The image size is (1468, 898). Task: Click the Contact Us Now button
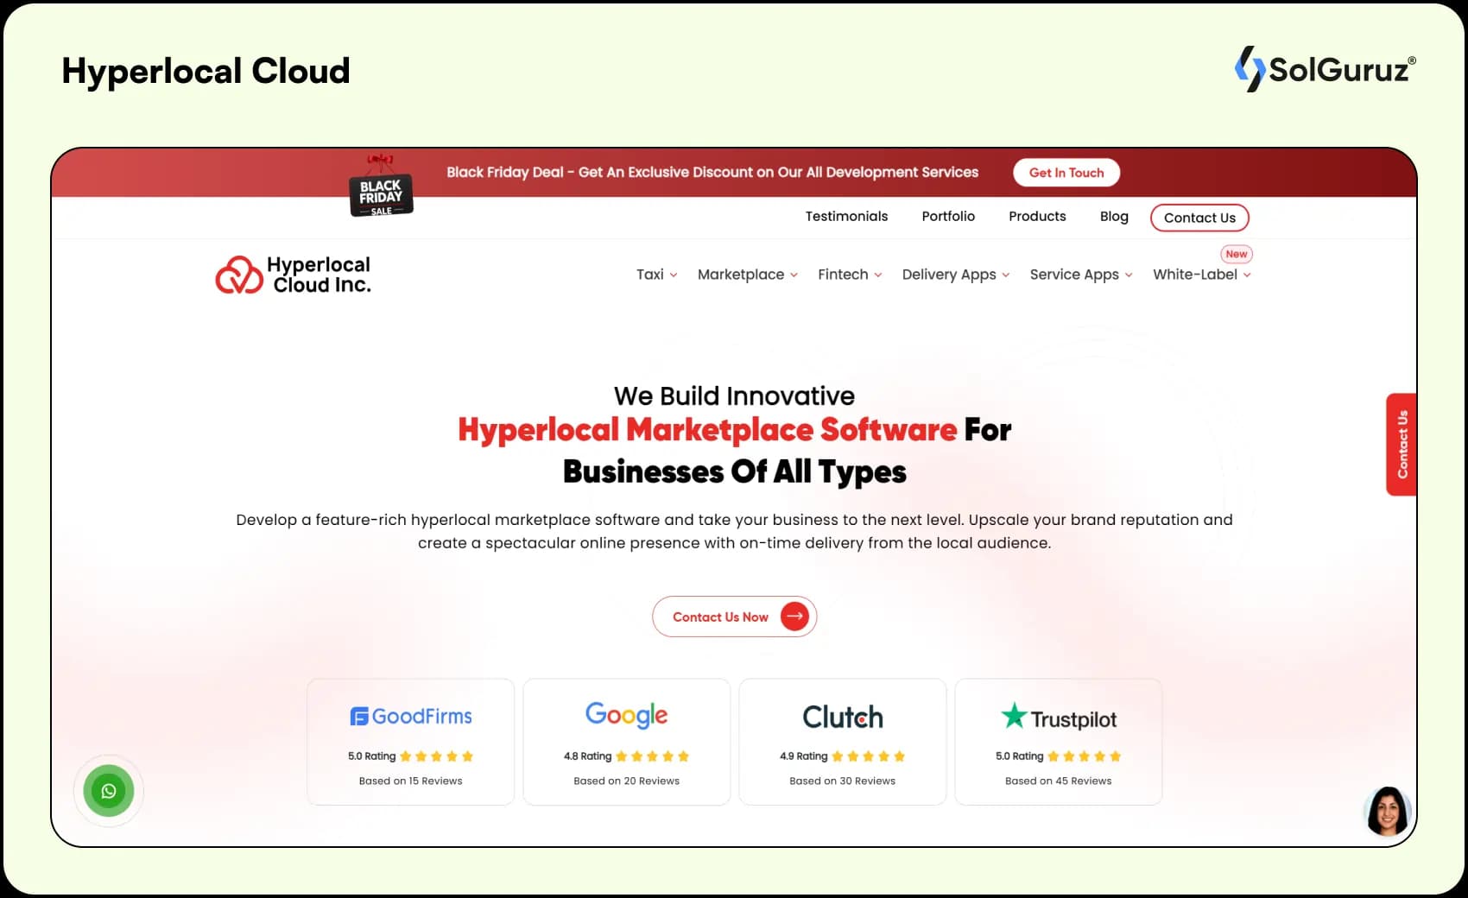point(734,617)
